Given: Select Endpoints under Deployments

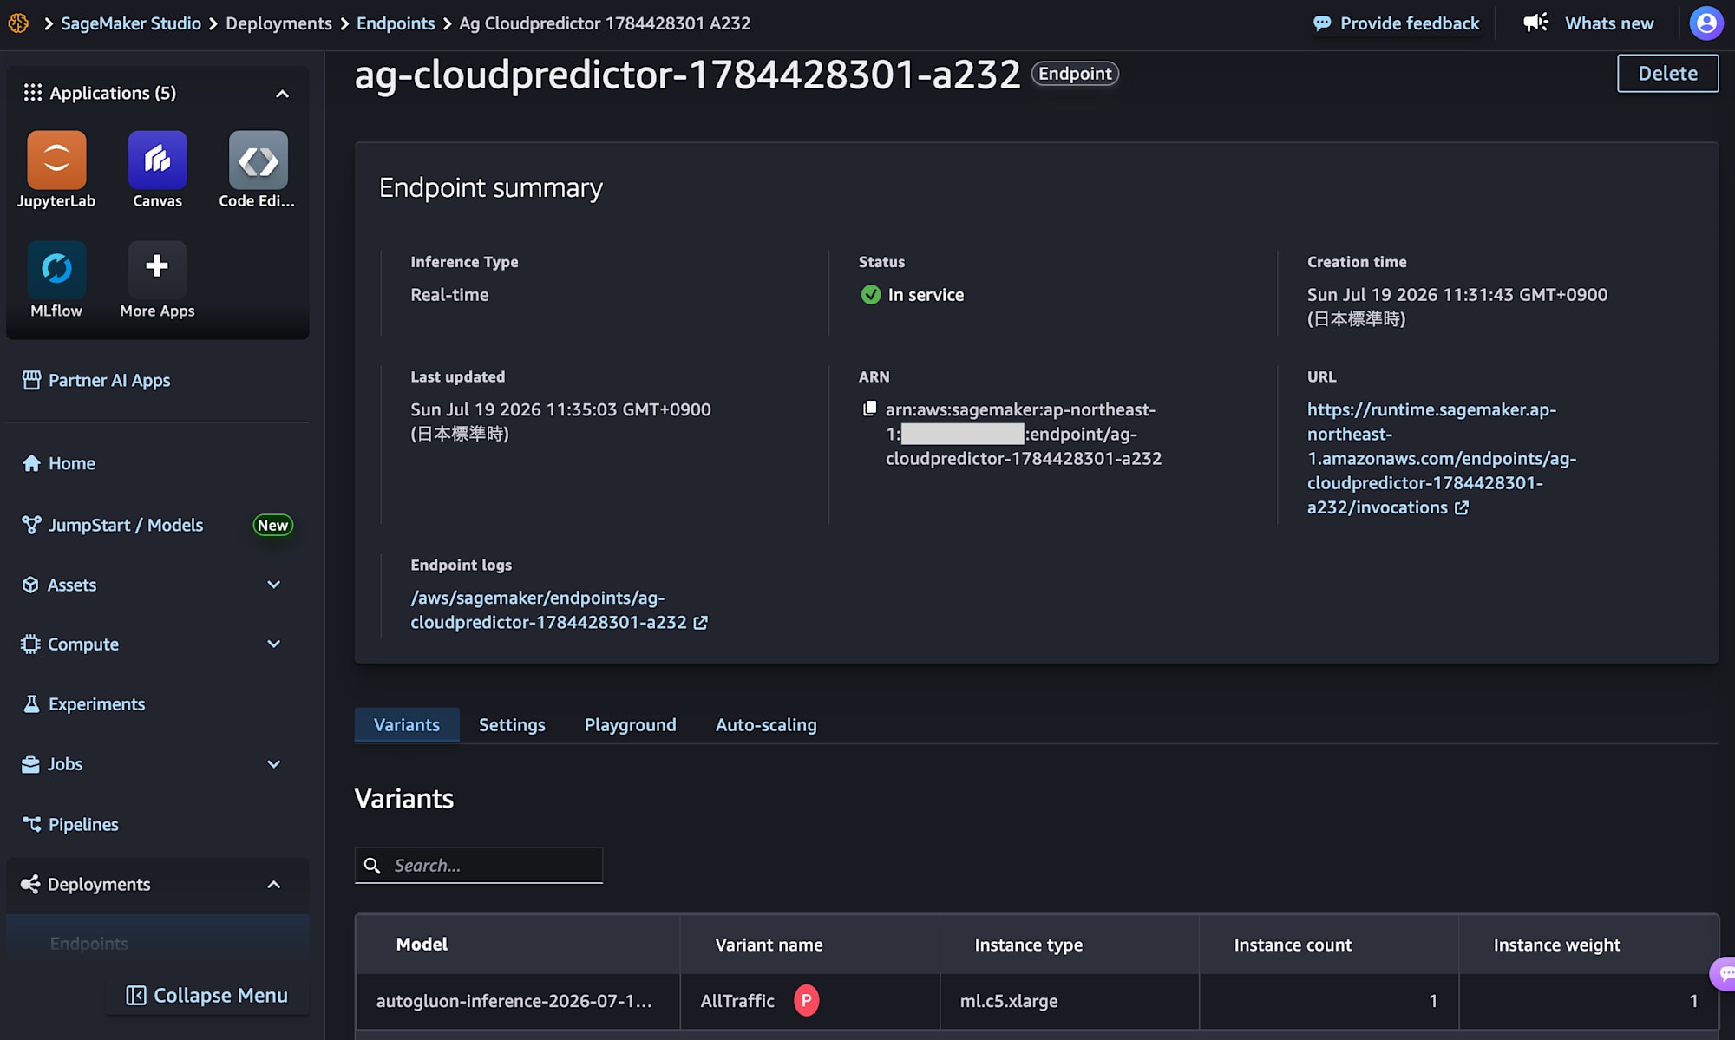Looking at the screenshot, I should [x=88, y=943].
